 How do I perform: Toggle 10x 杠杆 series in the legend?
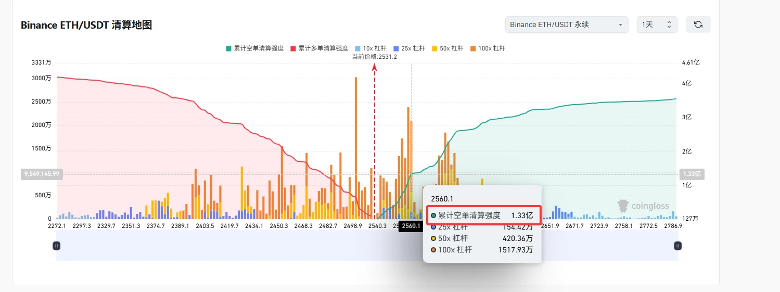[x=371, y=48]
